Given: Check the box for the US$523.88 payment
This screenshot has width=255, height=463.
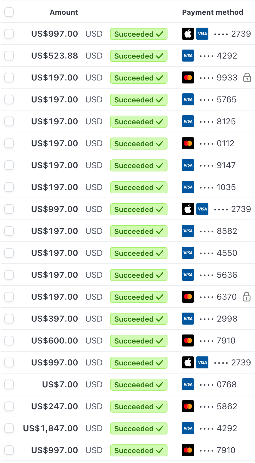Looking at the screenshot, I should click(9, 56).
